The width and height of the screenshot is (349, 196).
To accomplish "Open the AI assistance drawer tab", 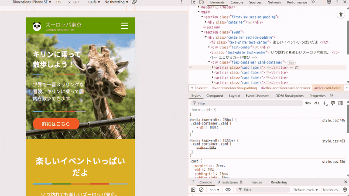I will pyautogui.click(x=230, y=182).
